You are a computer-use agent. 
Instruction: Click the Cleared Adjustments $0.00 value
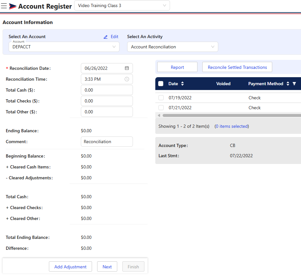pyautogui.click(x=86, y=178)
